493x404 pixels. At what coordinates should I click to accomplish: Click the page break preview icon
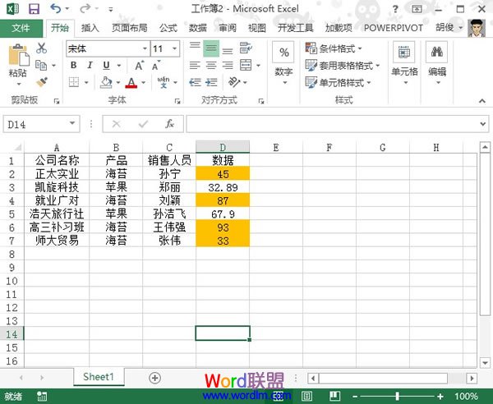[335, 396]
